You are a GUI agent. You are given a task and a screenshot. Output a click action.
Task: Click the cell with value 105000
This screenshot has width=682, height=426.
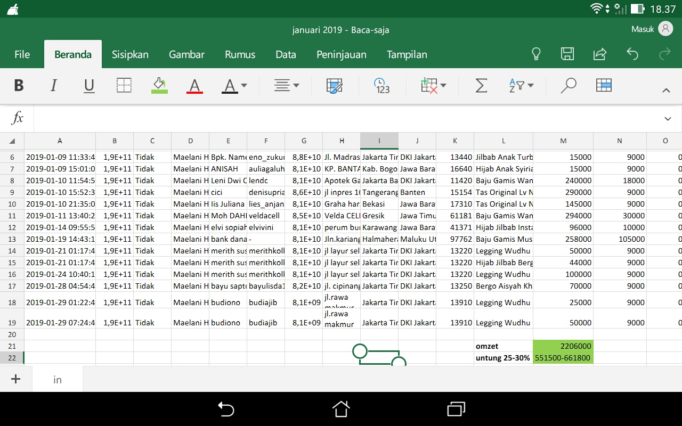click(x=620, y=239)
